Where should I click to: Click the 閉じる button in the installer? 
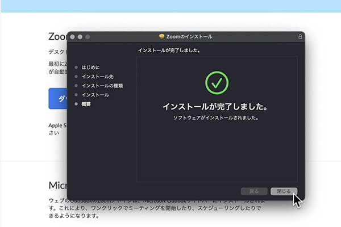point(284,191)
